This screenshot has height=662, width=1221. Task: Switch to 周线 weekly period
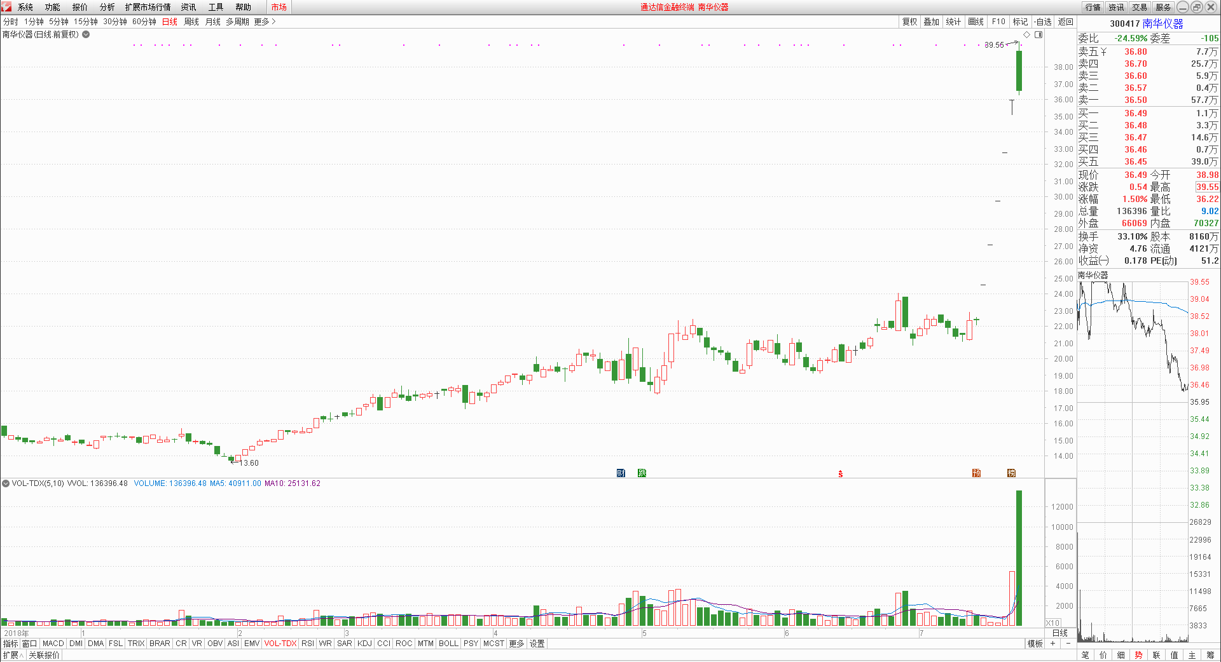click(191, 22)
